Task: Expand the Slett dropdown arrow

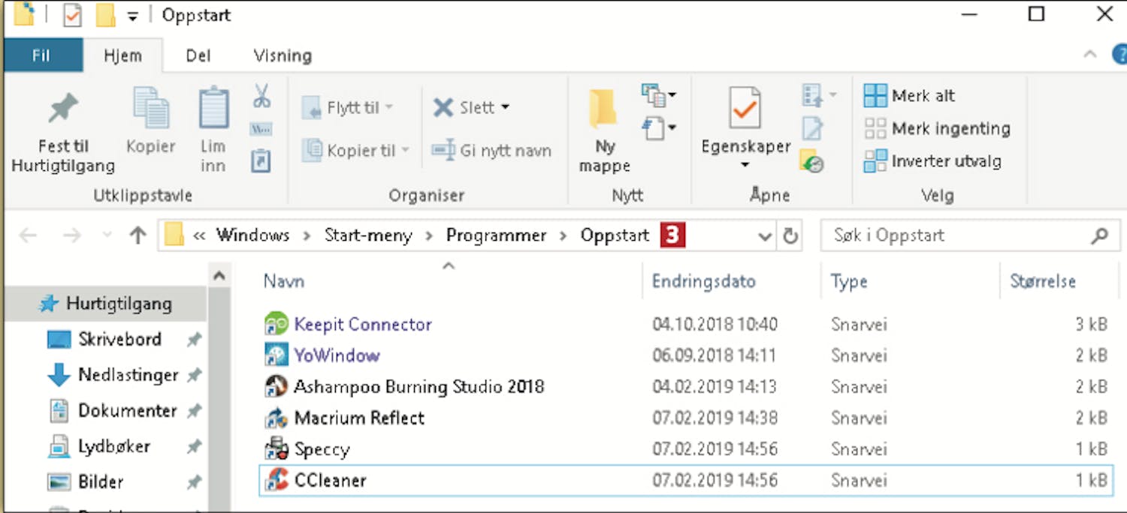Action: (x=506, y=108)
